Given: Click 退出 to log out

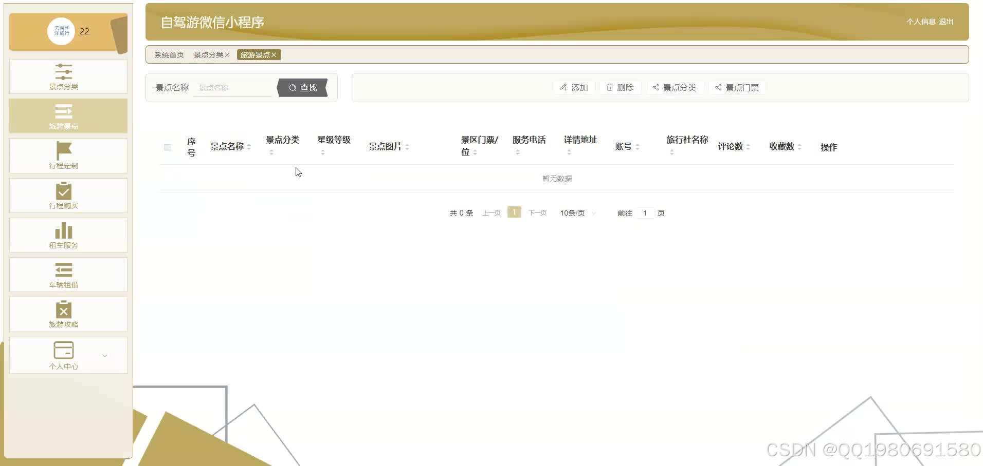Looking at the screenshot, I should pyautogui.click(x=946, y=22).
